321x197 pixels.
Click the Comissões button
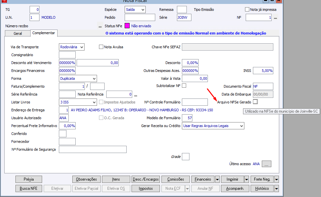coord(176,179)
